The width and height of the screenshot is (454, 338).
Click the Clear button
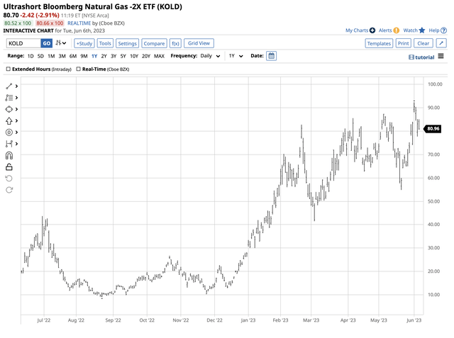[423, 43]
